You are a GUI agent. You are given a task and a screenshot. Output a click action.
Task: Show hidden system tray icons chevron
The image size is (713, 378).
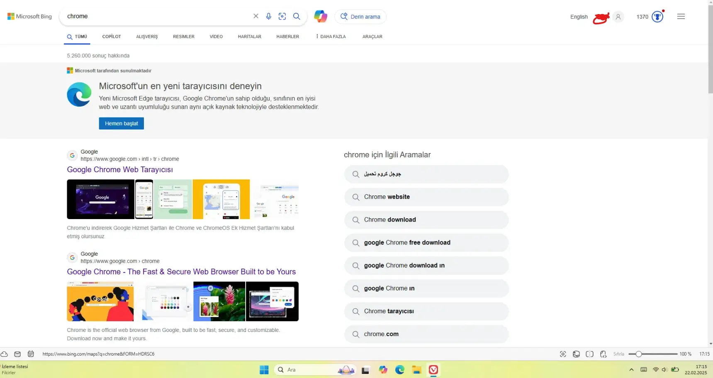(631, 370)
